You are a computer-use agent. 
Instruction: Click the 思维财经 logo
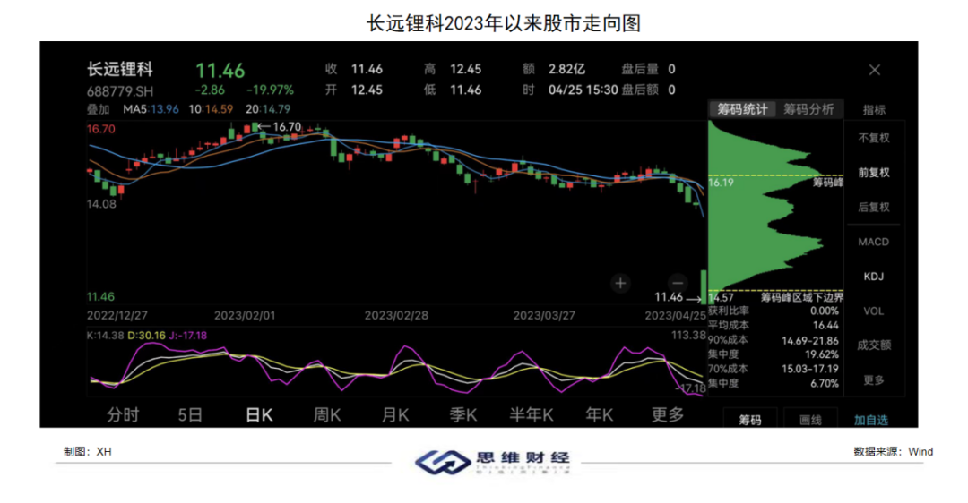[x=492, y=462]
